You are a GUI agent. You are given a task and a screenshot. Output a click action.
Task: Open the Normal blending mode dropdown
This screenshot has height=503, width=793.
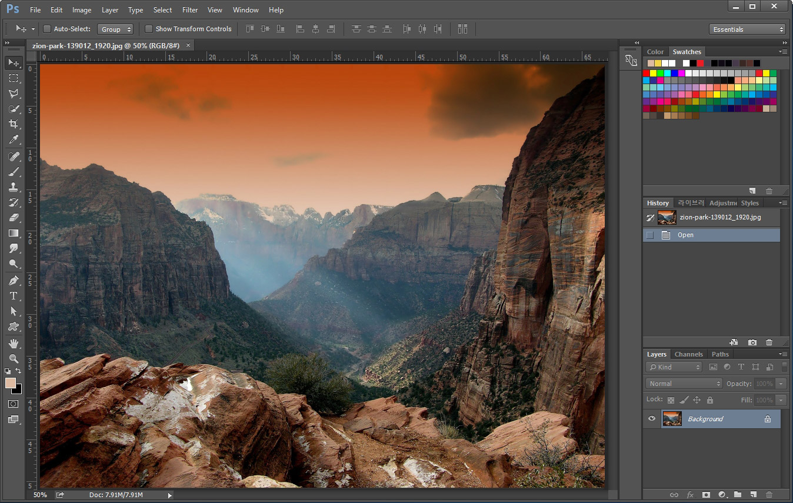[684, 384]
